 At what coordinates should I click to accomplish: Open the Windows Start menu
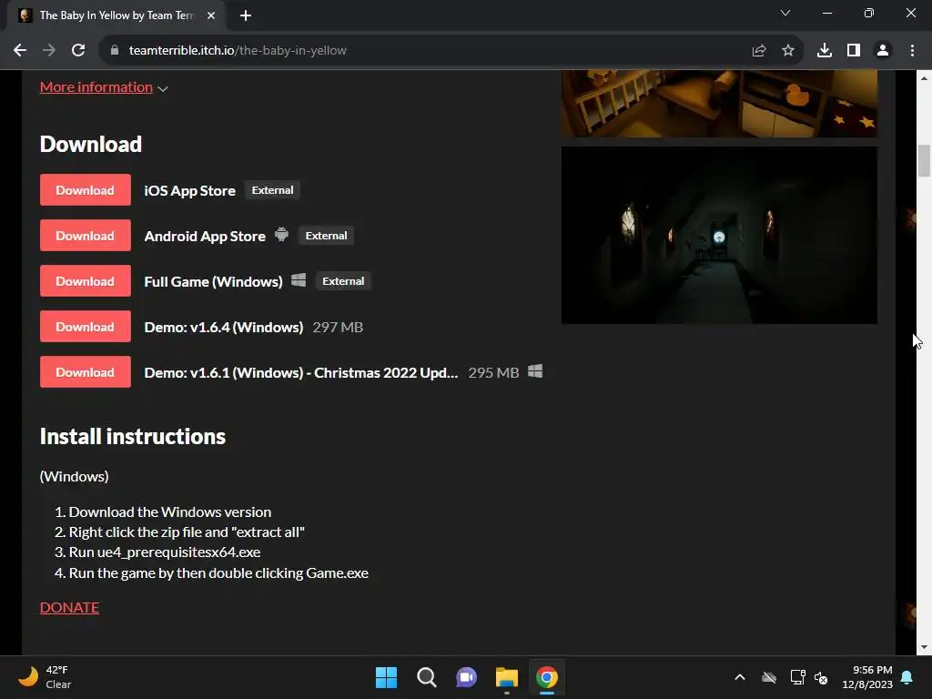pyautogui.click(x=386, y=677)
